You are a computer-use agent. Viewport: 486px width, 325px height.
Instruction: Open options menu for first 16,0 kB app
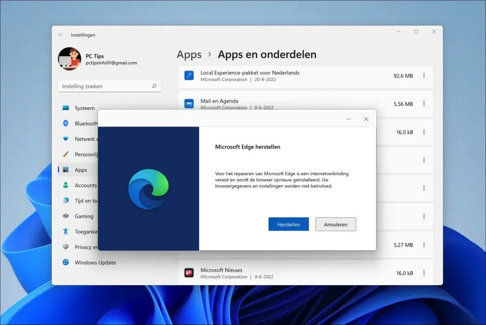[x=424, y=132]
